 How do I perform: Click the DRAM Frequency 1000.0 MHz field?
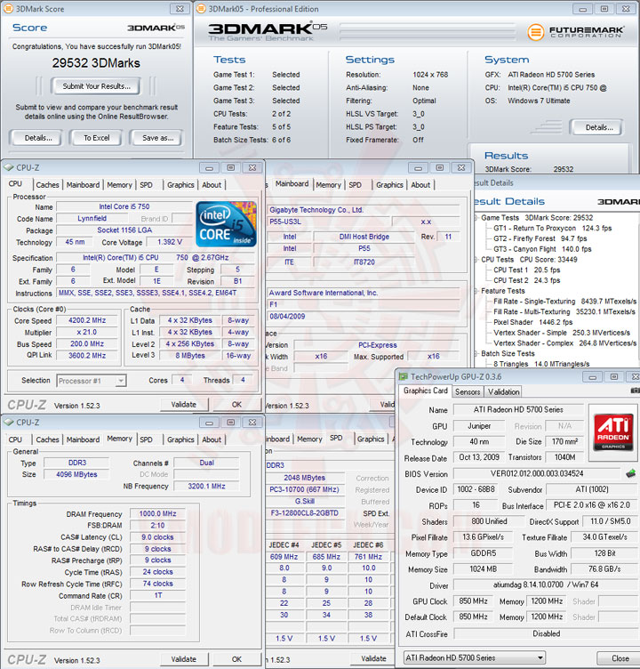[157, 513]
